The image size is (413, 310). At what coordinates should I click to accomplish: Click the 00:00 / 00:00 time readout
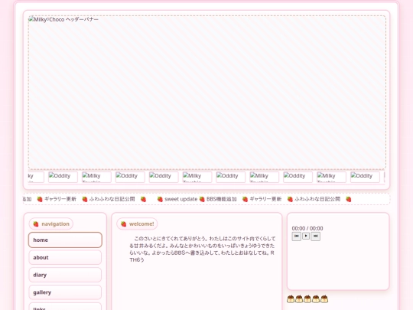(x=307, y=228)
